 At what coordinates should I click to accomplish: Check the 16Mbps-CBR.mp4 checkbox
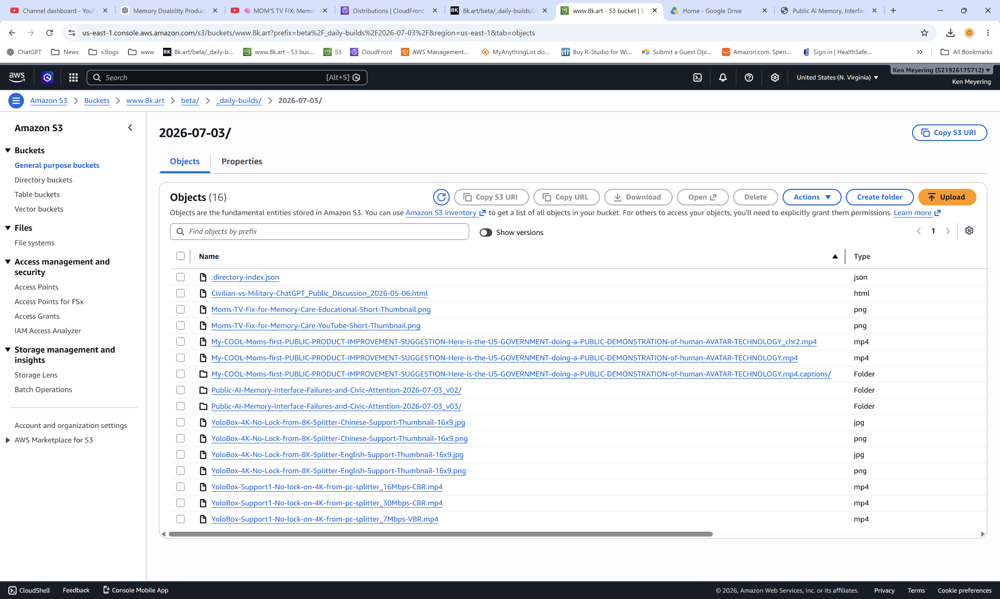pos(180,487)
